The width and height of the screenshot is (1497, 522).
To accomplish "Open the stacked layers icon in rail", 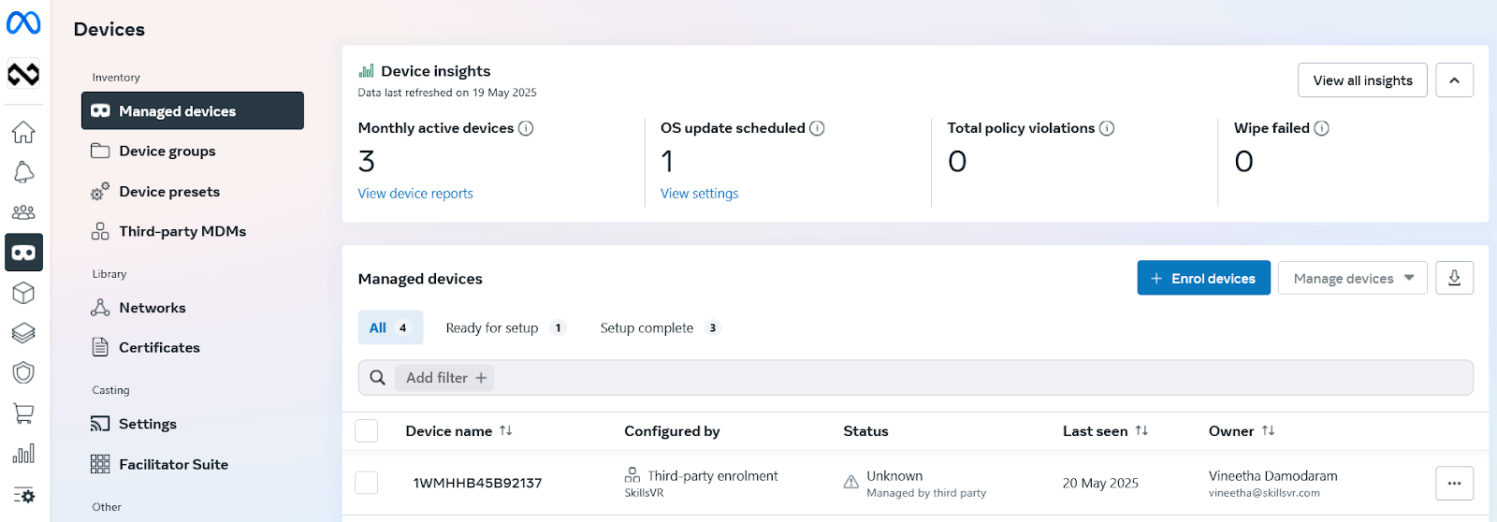I will [x=23, y=333].
